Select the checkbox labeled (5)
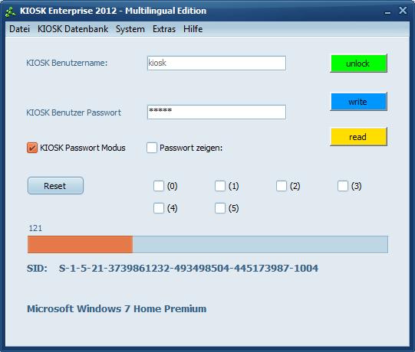The height and width of the screenshot is (352, 415). 220,208
